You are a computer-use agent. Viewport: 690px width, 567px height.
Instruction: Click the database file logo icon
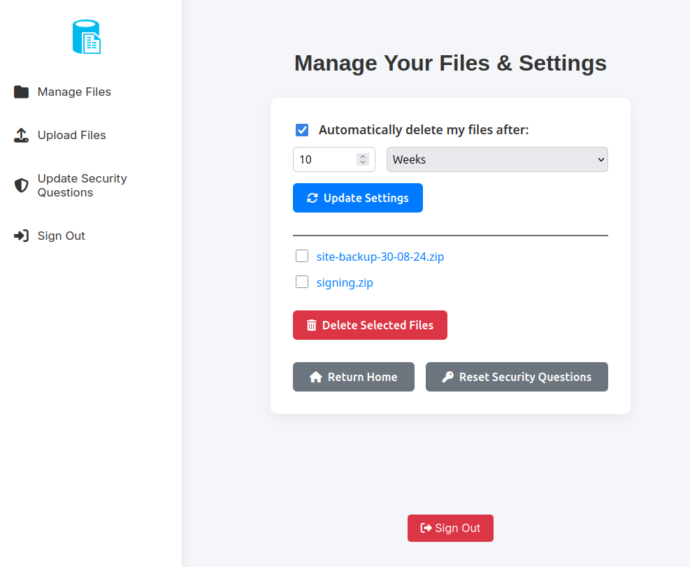[x=87, y=37]
